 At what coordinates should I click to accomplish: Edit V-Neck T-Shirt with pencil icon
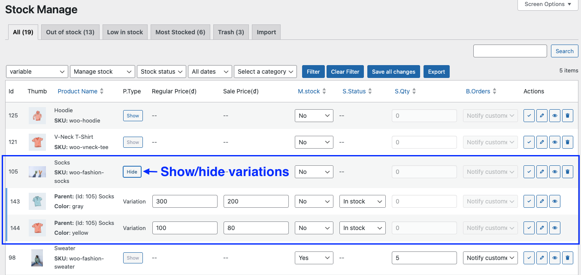[x=542, y=142]
